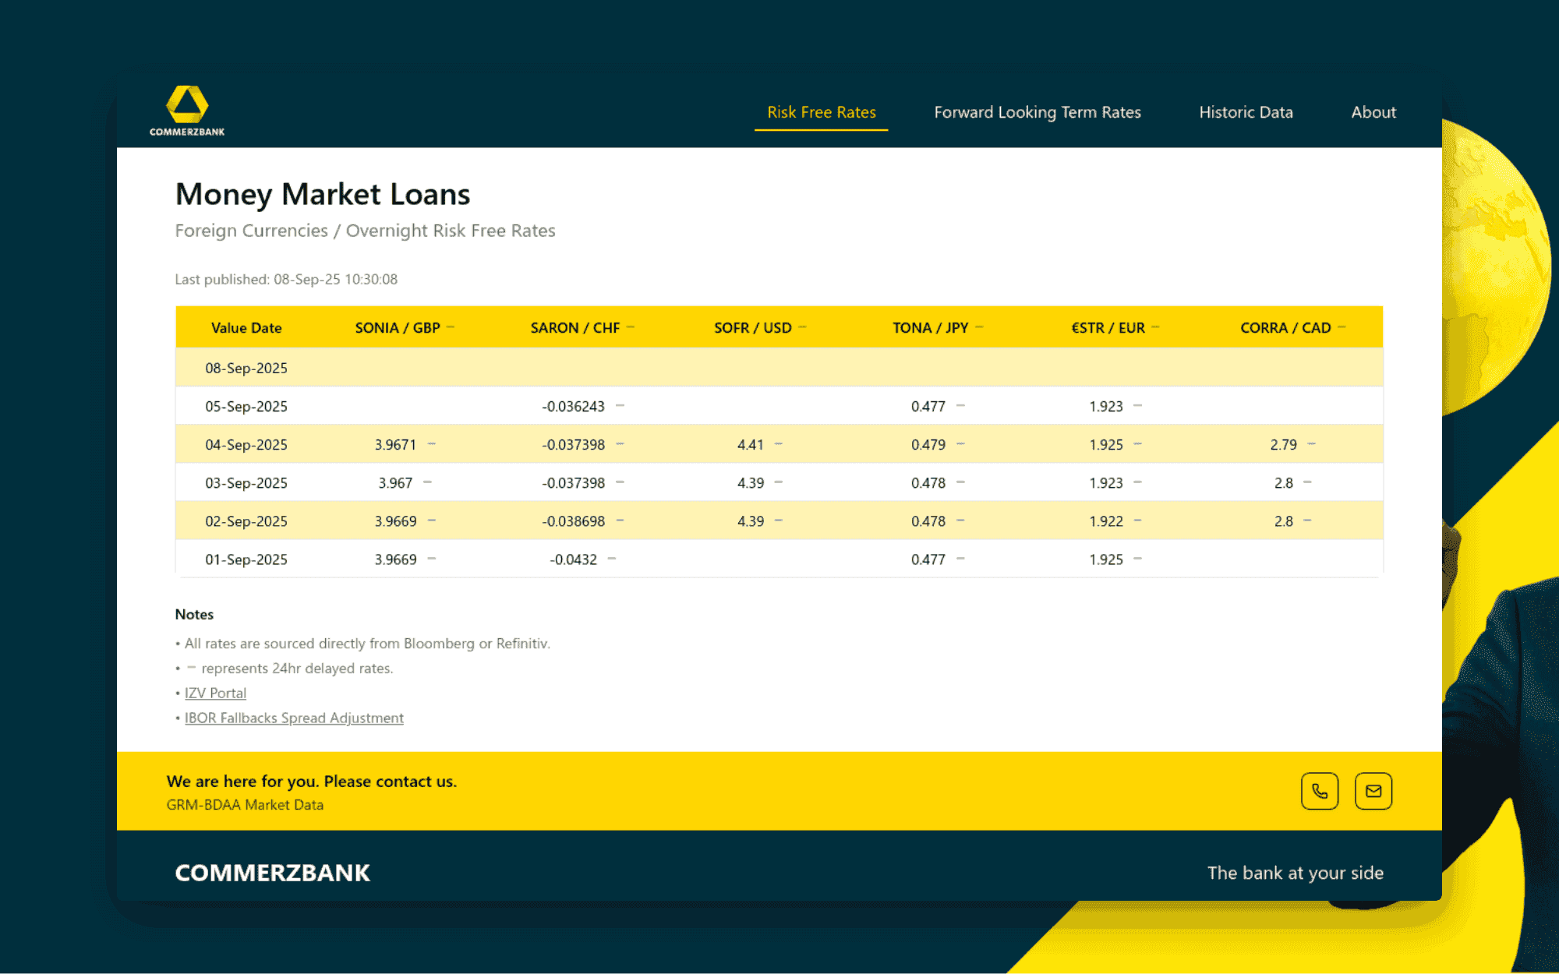Click the delayed marker beside CORRA / CAD header
The image size is (1559, 974).
[1342, 327]
